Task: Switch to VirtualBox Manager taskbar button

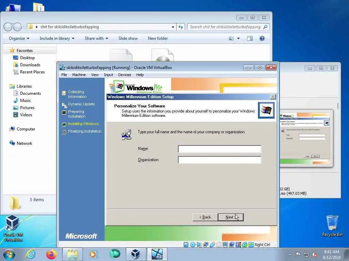Action: click(136, 254)
